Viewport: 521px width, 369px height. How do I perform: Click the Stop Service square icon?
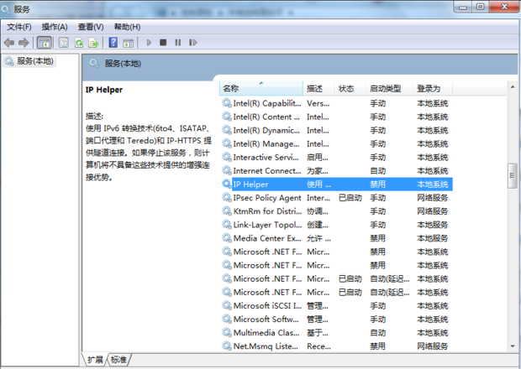click(x=164, y=42)
